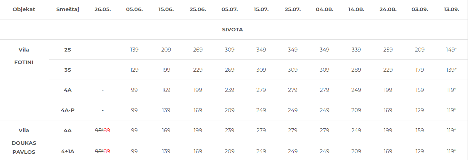The image size is (469, 160).
Task: Click the SIVOTA section heading
Action: click(x=232, y=30)
